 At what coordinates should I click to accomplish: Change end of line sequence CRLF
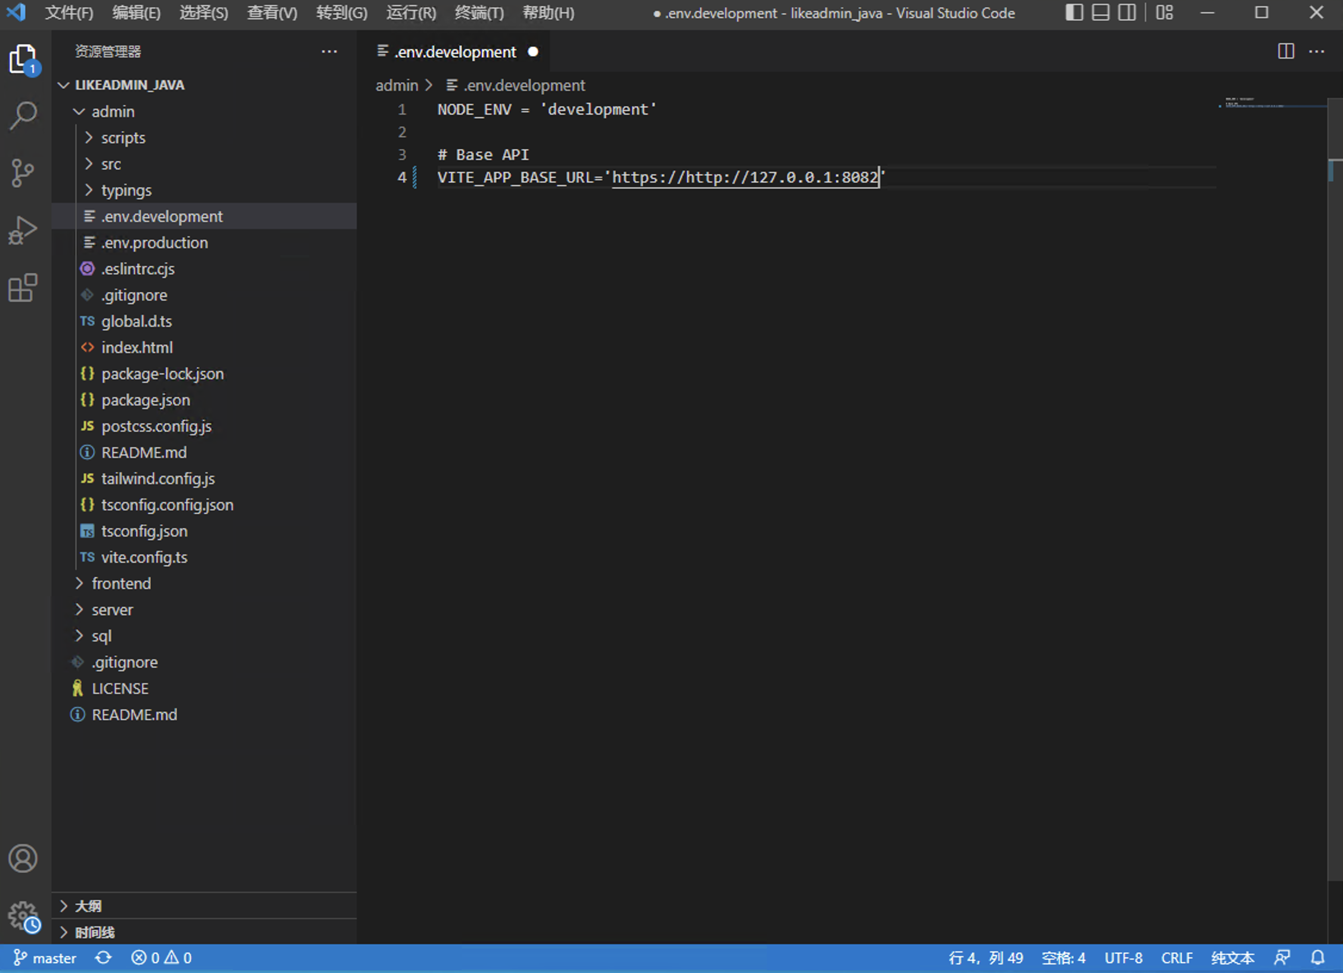[1177, 958]
